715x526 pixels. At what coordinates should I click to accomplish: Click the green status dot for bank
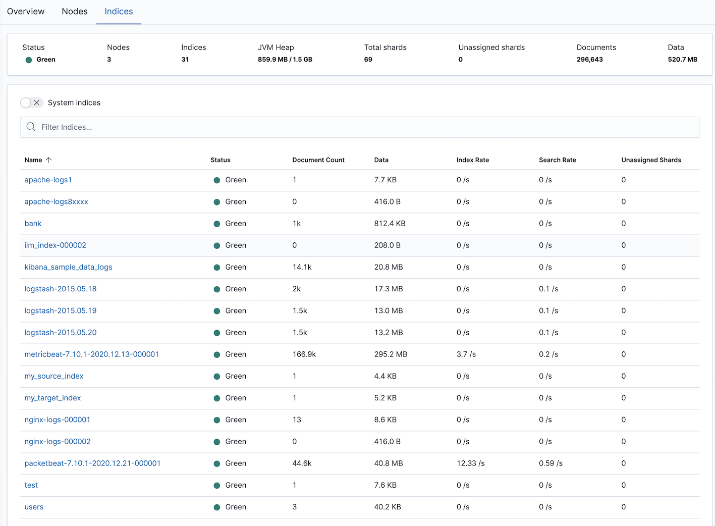217,224
